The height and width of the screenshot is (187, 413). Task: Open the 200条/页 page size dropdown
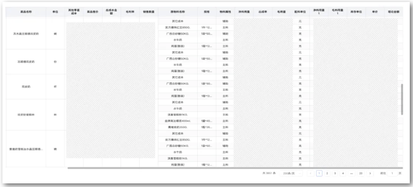[290, 173]
